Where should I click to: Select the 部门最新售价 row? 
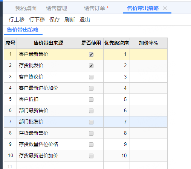pyautogui.click(x=86, y=111)
